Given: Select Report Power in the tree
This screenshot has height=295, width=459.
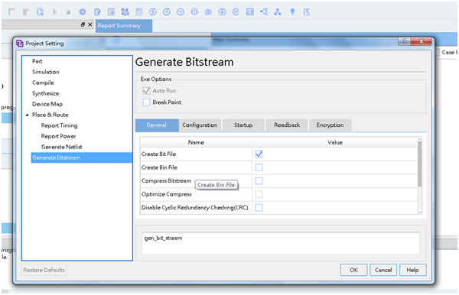Looking at the screenshot, I should click(x=59, y=136).
